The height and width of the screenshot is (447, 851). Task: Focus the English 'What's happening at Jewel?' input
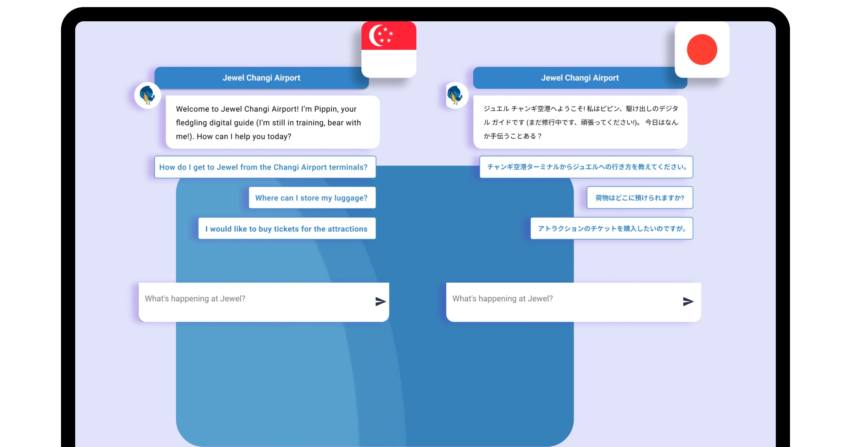pos(255,299)
